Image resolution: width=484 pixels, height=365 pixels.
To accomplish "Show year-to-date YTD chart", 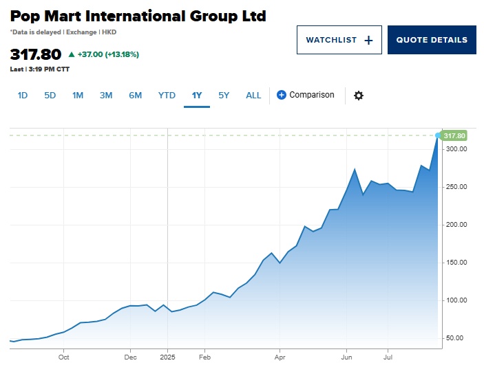I will 167,96.
